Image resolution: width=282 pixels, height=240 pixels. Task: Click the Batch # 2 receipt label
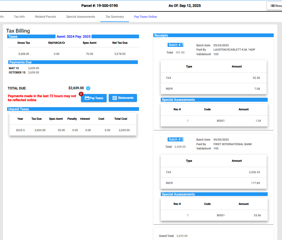(176, 139)
